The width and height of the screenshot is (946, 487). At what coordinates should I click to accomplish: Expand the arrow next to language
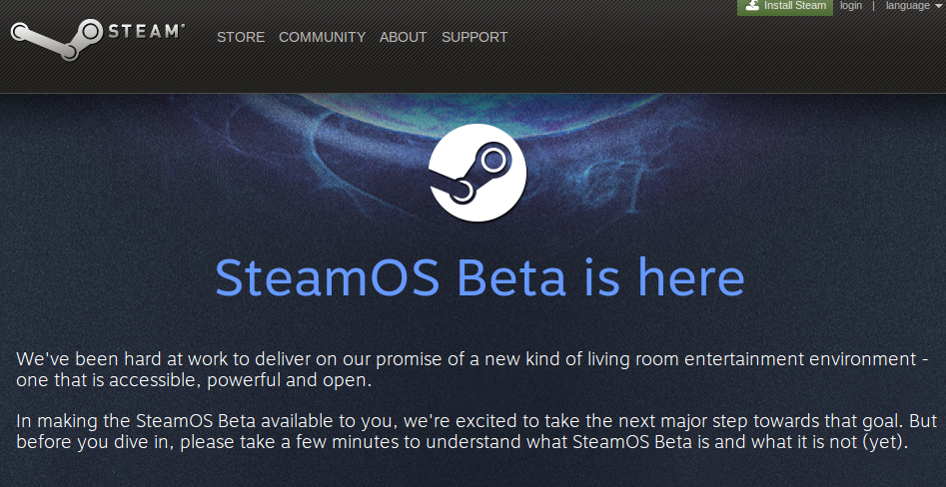937,6
